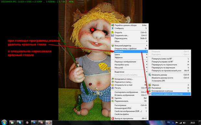Click the taskbar clock showing 20:22
Screen dimensions: 201x125
point(193,123)
